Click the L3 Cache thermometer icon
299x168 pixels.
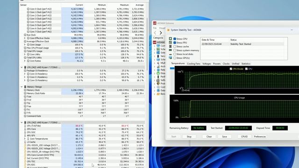tap(25, 142)
